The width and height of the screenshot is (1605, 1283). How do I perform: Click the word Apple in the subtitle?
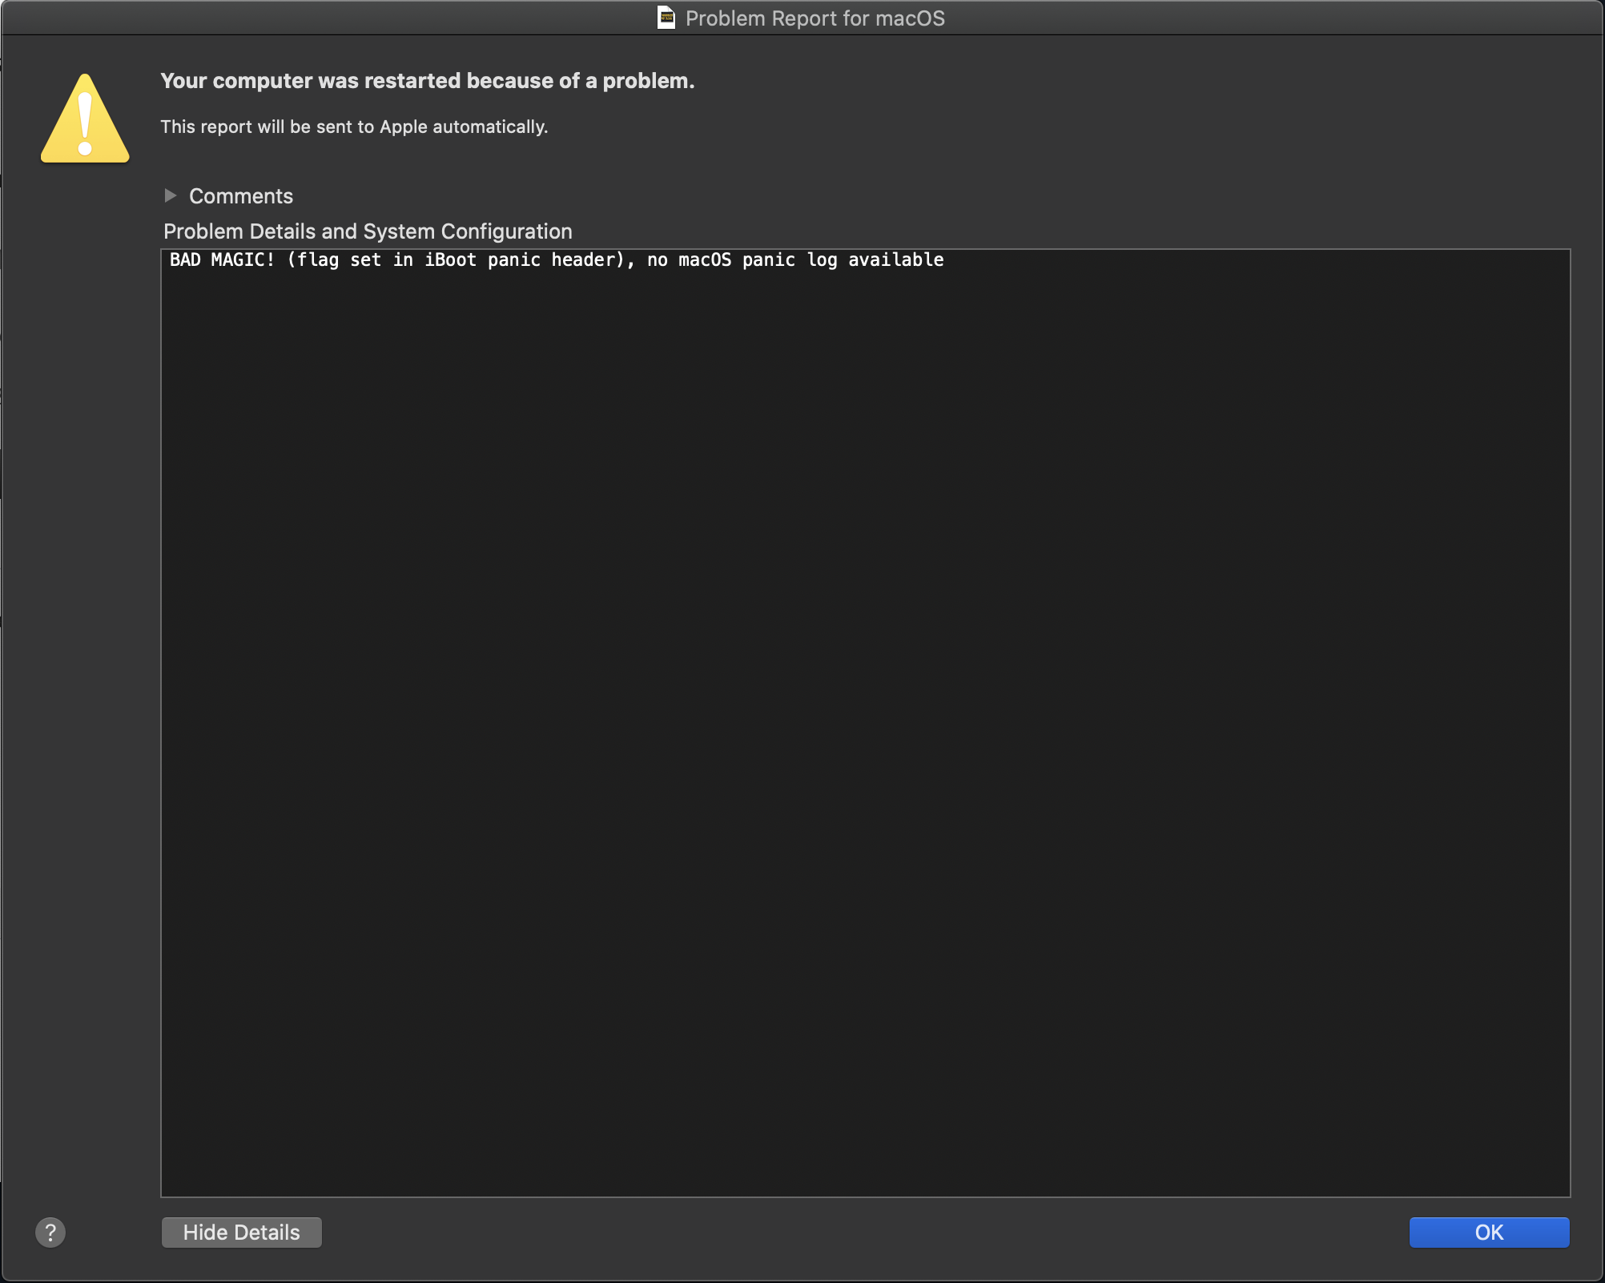click(403, 127)
